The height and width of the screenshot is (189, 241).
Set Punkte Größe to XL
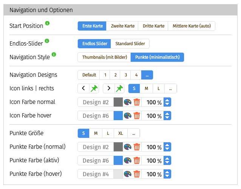pyautogui.click(x=120, y=133)
